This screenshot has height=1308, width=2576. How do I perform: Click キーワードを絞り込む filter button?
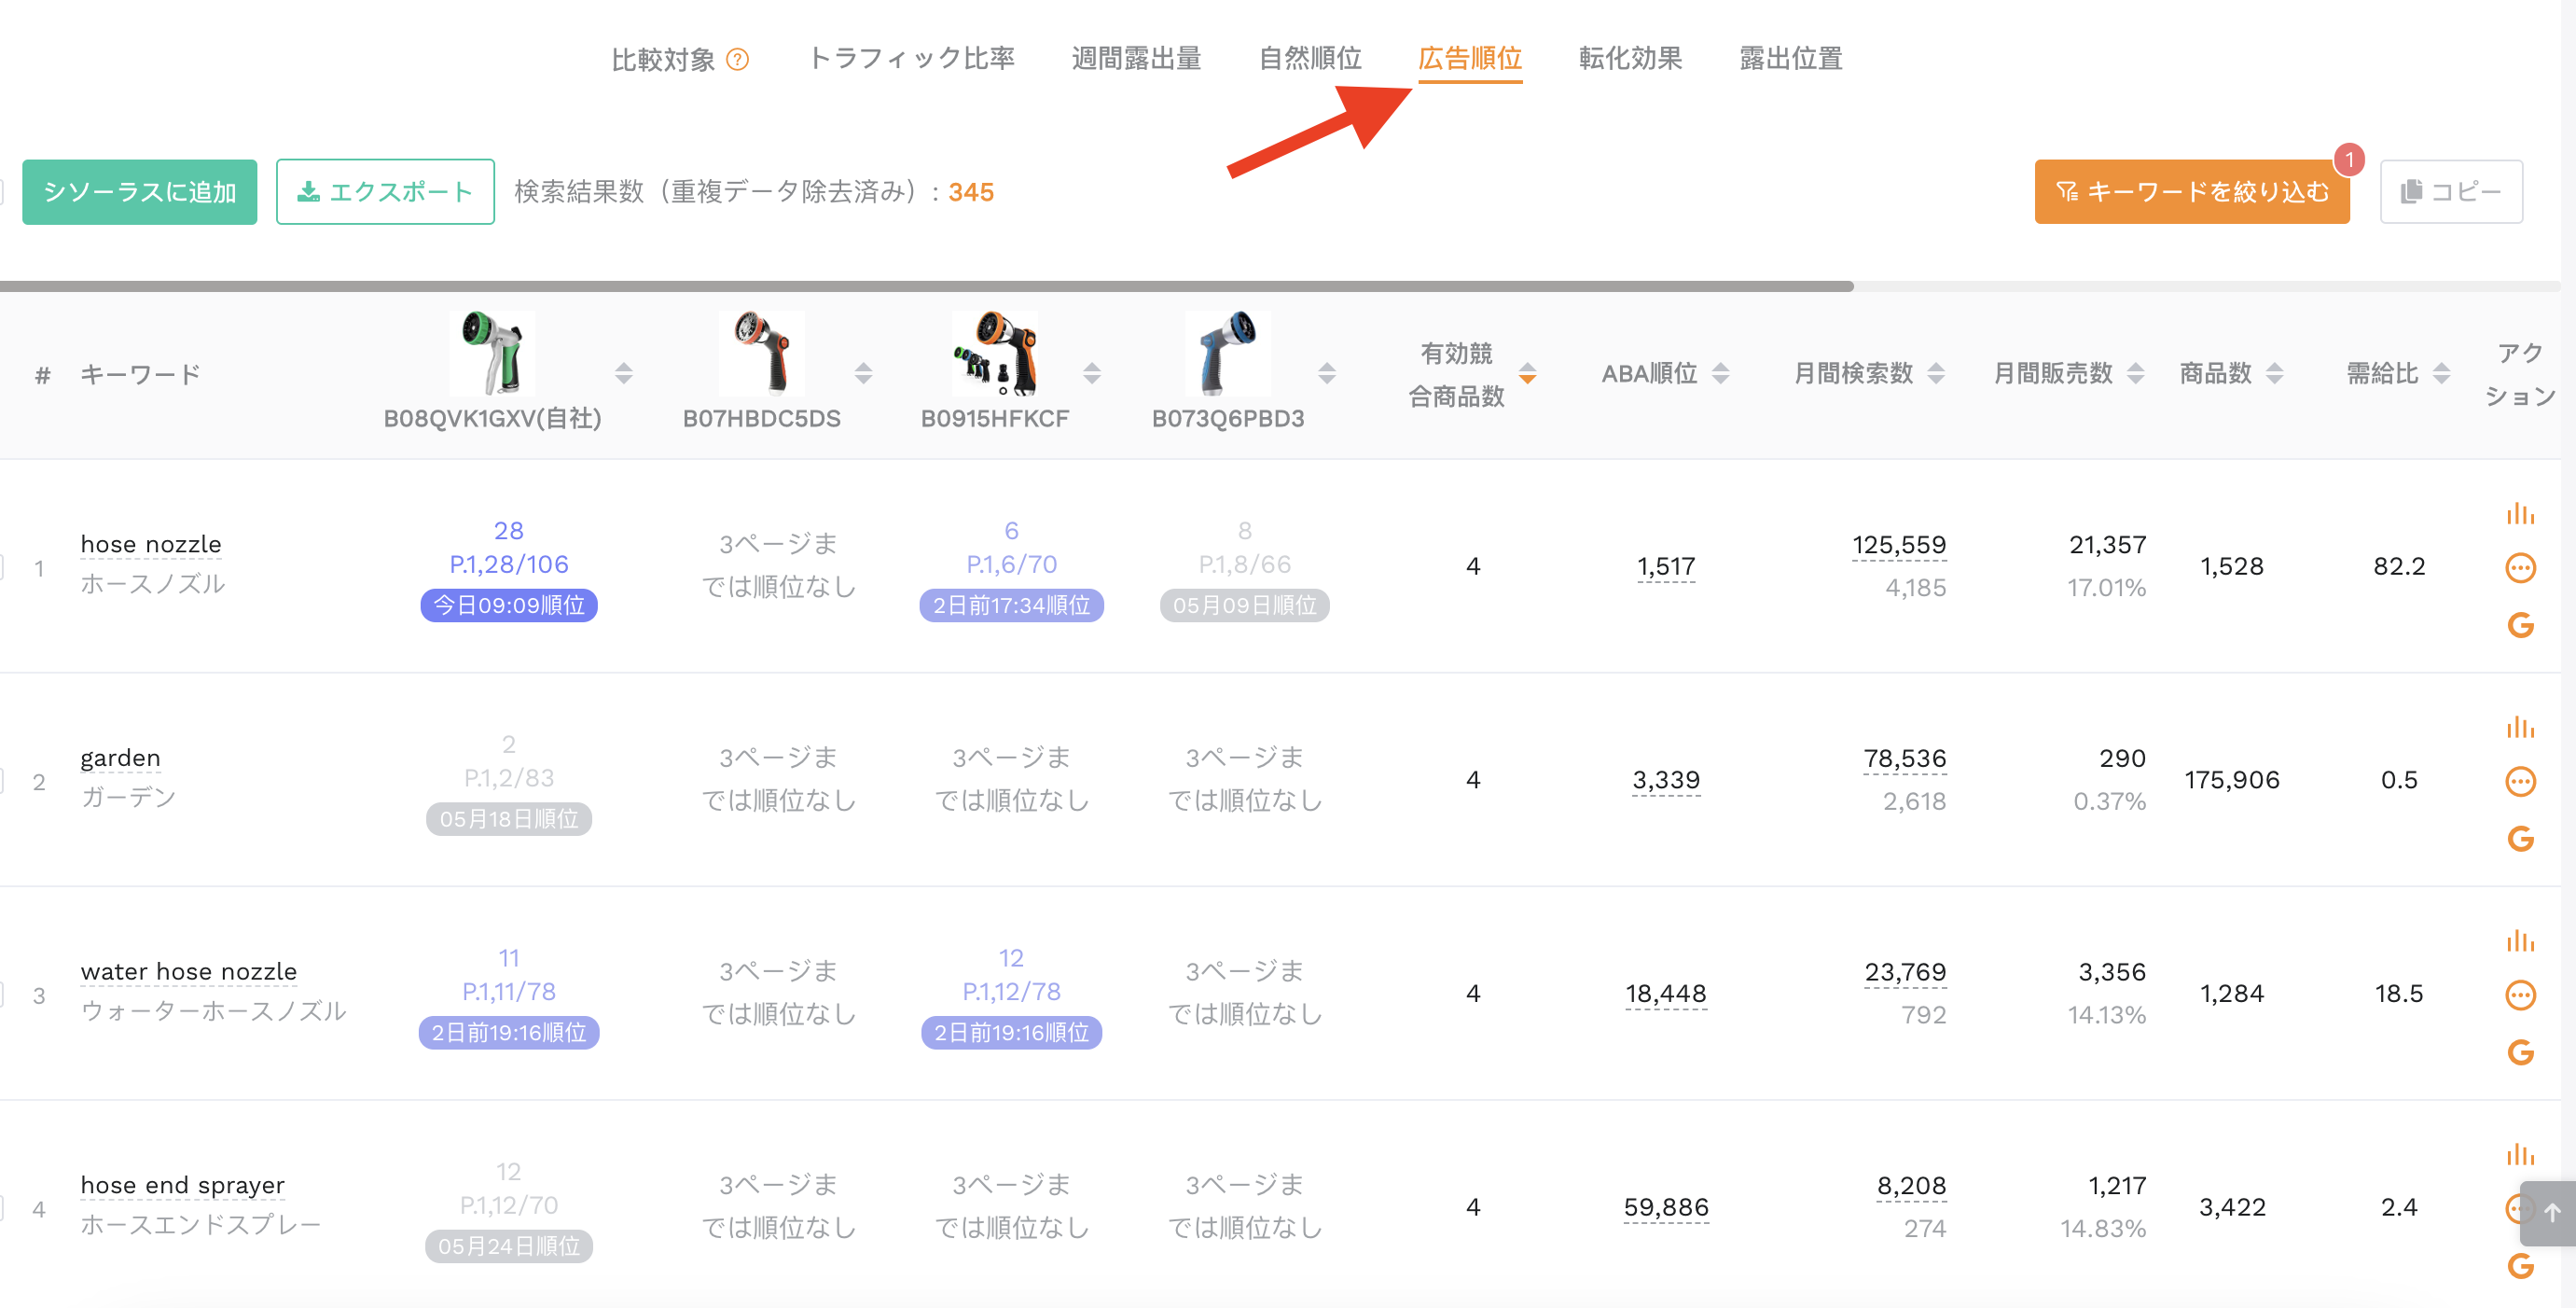(x=2192, y=191)
